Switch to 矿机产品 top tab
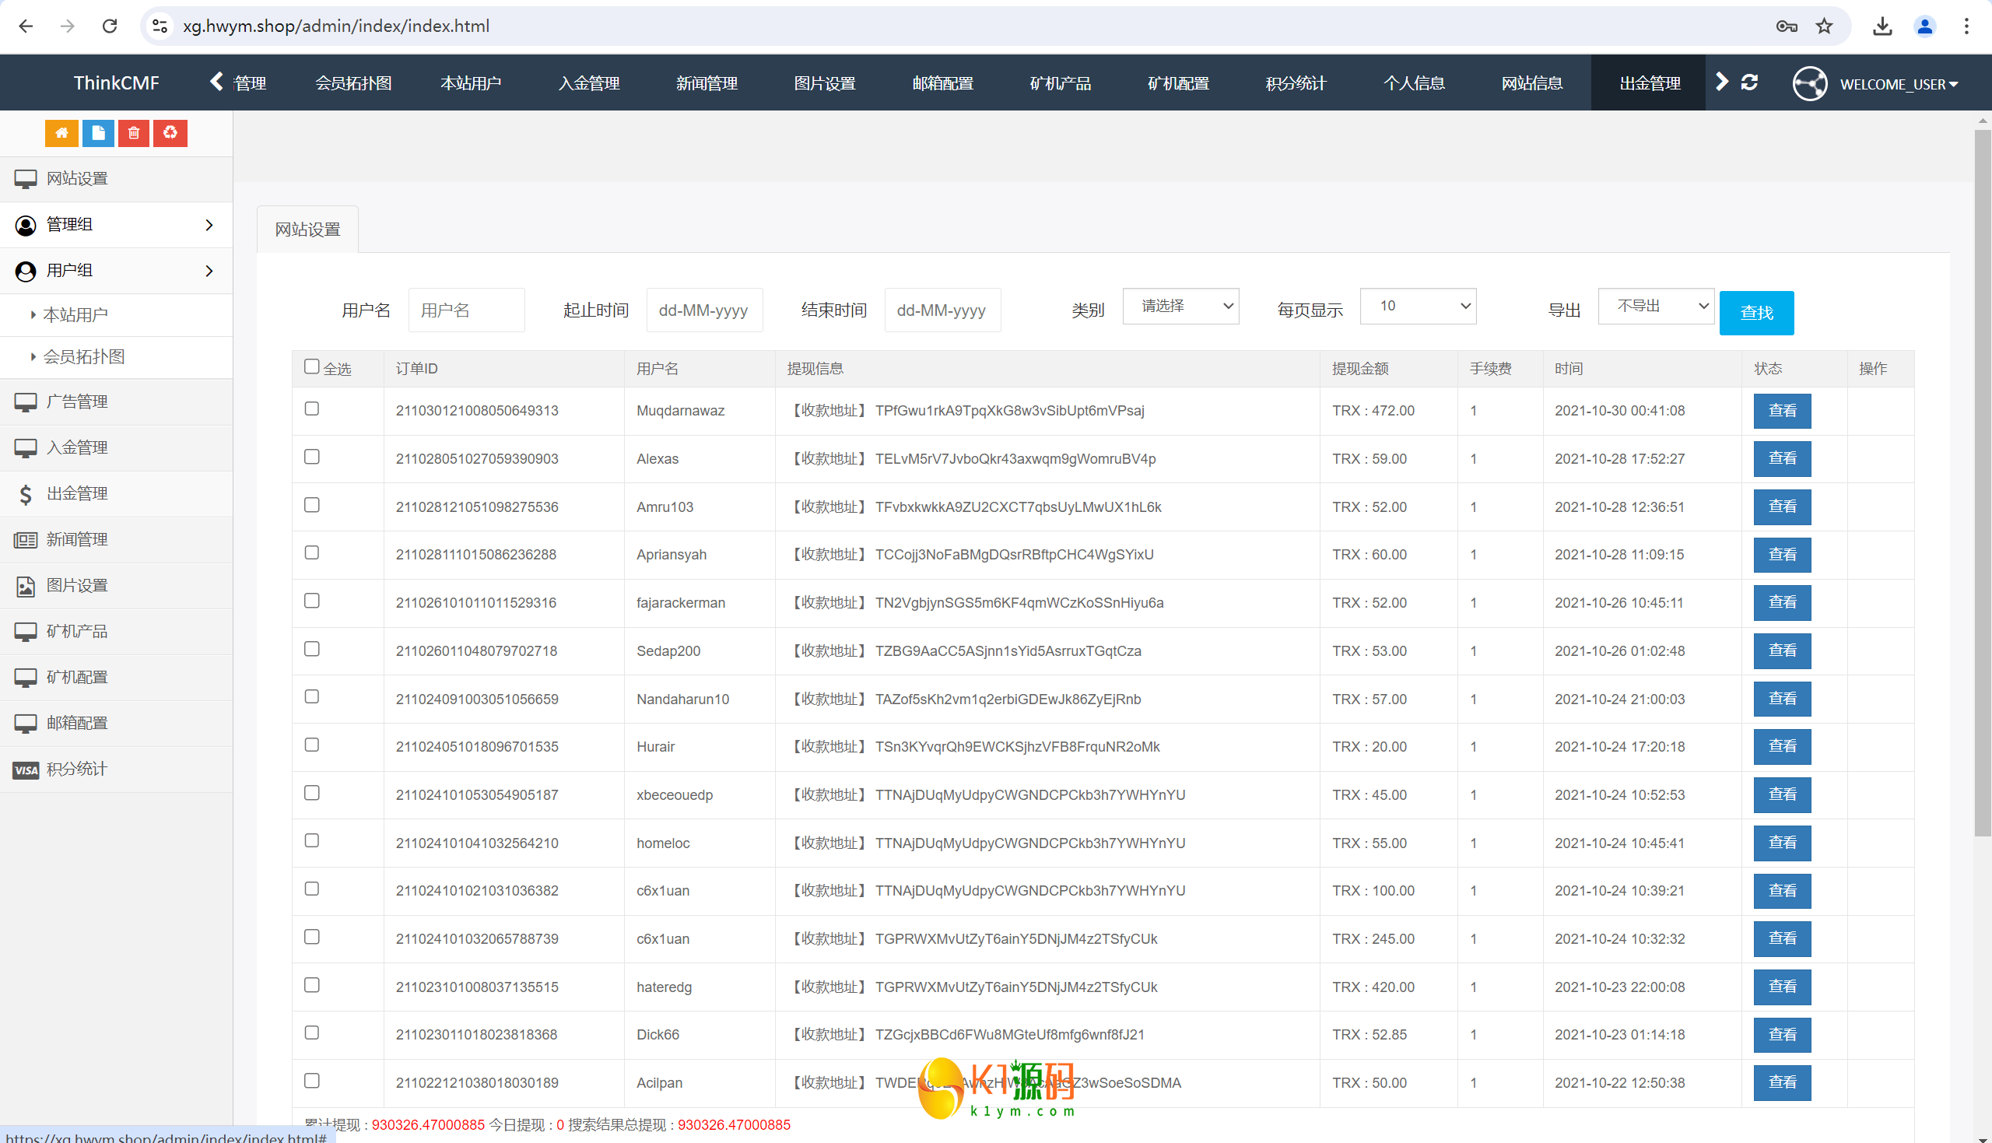The image size is (1992, 1143). 1061,83
